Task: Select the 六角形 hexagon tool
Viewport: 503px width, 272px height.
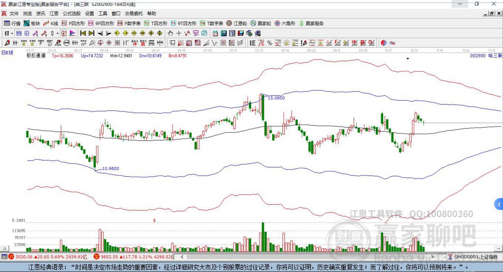Action: tap(285, 24)
